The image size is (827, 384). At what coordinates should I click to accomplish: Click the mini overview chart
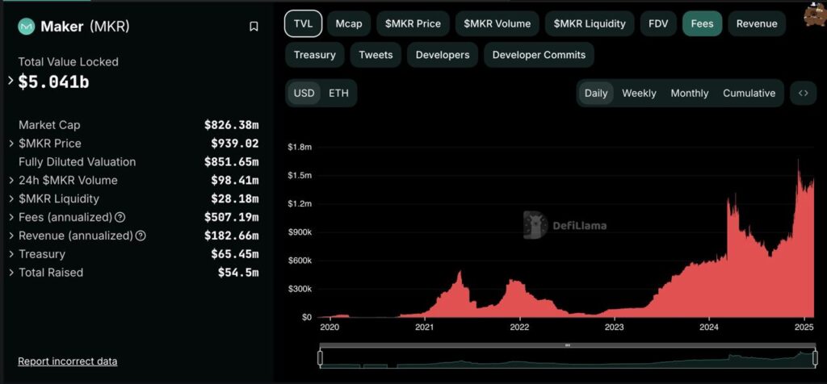point(567,359)
